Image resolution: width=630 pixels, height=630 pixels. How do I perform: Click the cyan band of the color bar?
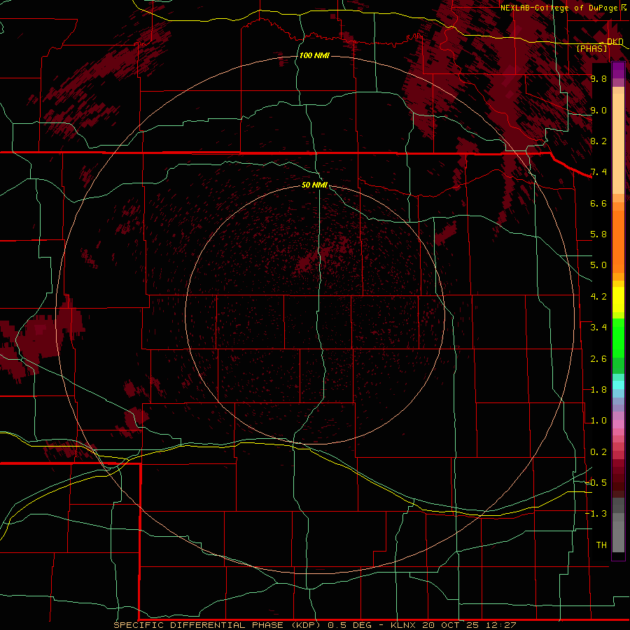point(618,385)
